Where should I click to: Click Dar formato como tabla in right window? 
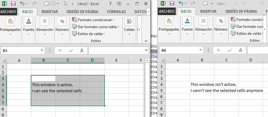(x=247, y=26)
